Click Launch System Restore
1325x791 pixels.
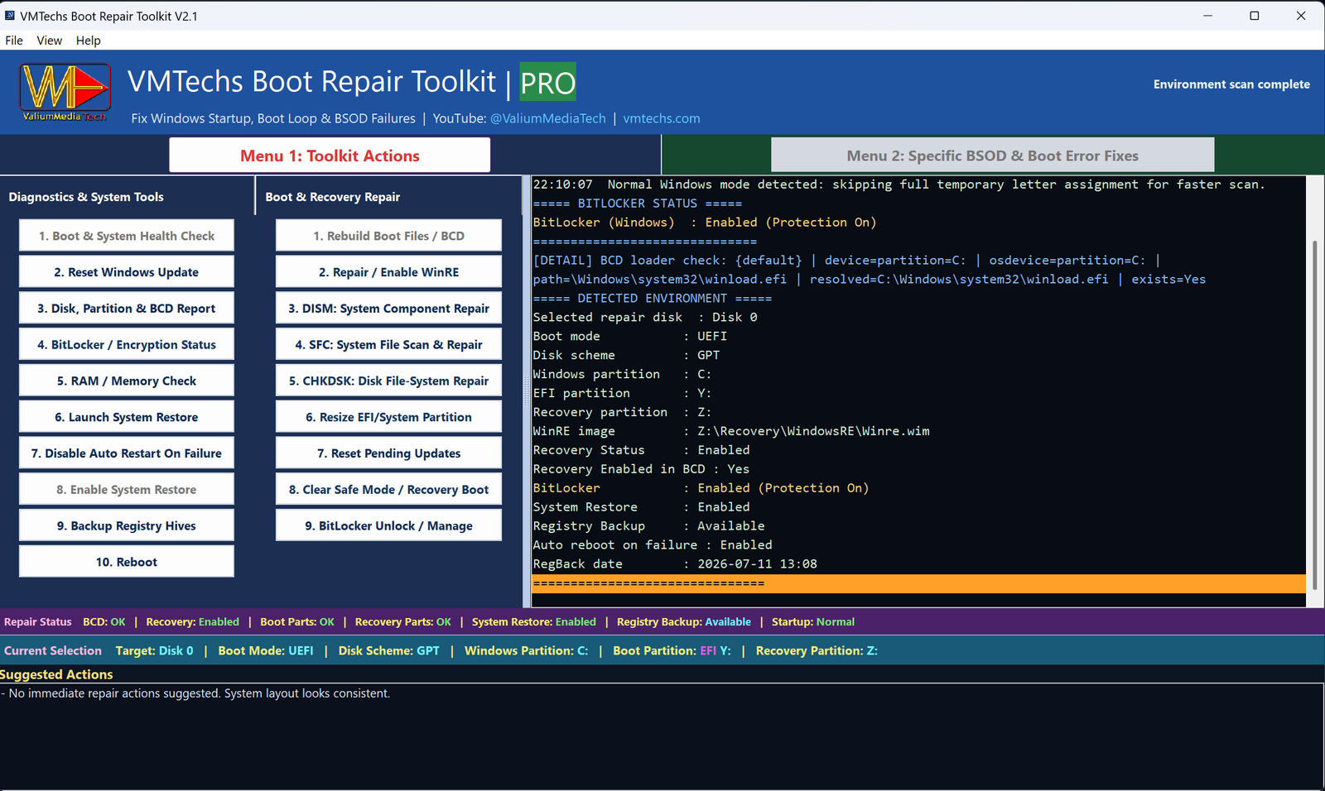[x=127, y=417]
